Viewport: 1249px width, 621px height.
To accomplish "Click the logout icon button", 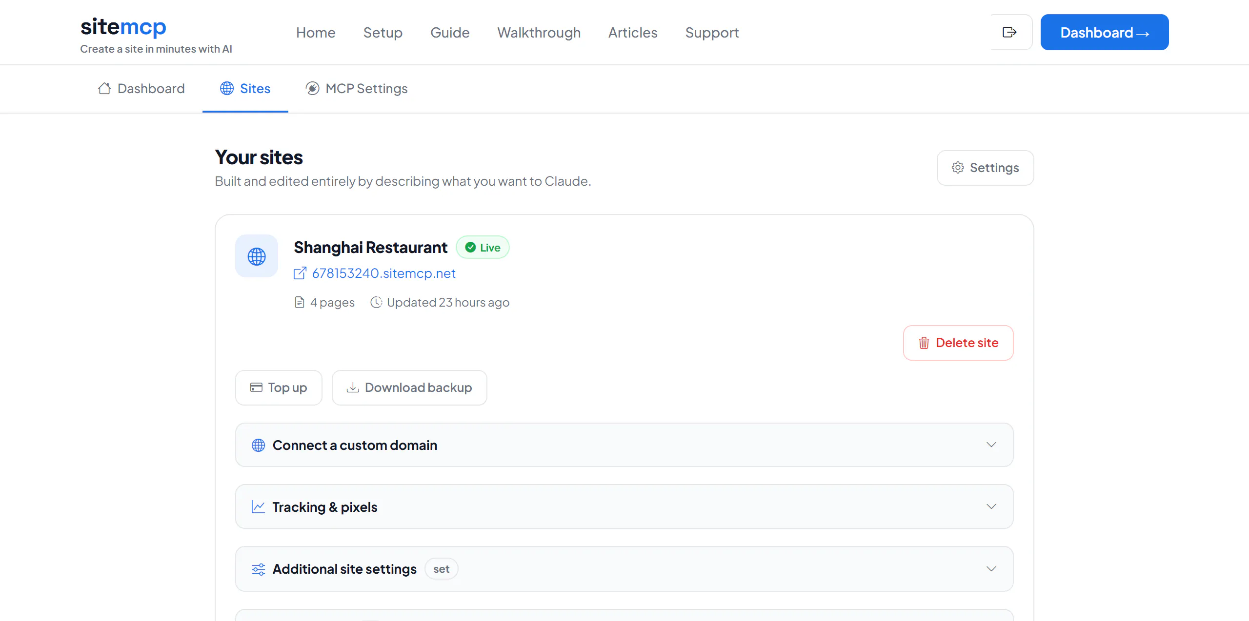I will pos(1010,32).
